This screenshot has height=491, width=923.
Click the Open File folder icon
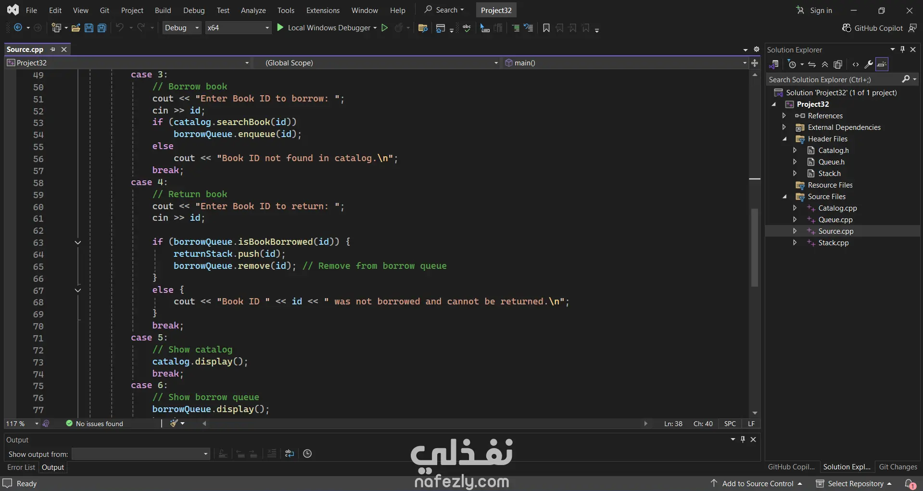(x=76, y=28)
